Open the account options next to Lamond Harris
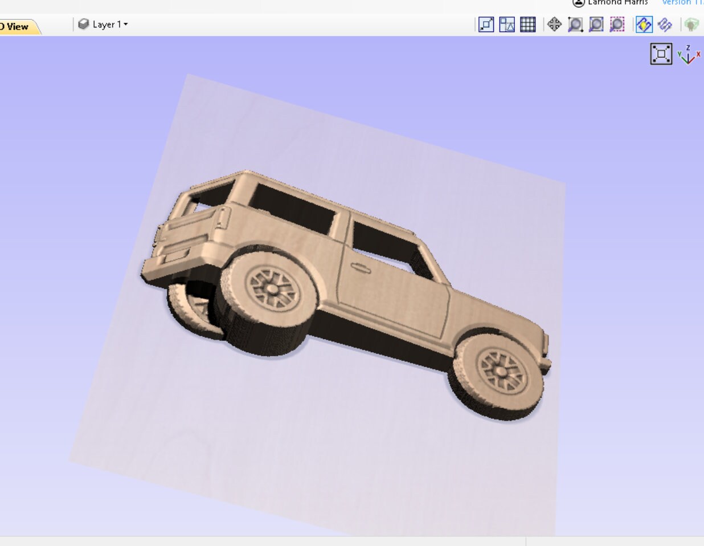The width and height of the screenshot is (704, 546). 578,2
